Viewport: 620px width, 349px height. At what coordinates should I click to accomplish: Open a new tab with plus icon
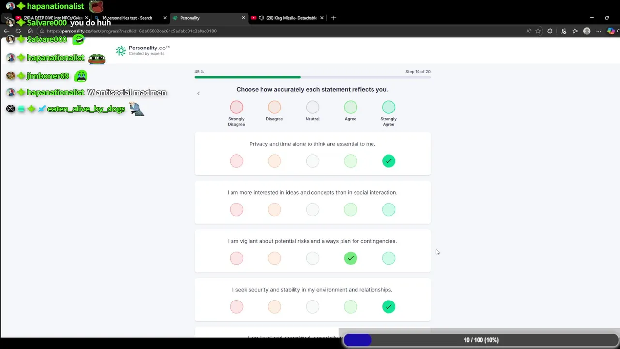coord(333,18)
